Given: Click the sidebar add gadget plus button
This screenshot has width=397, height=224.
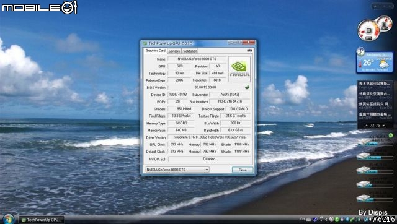Looking at the screenshot, I should pos(375,6).
